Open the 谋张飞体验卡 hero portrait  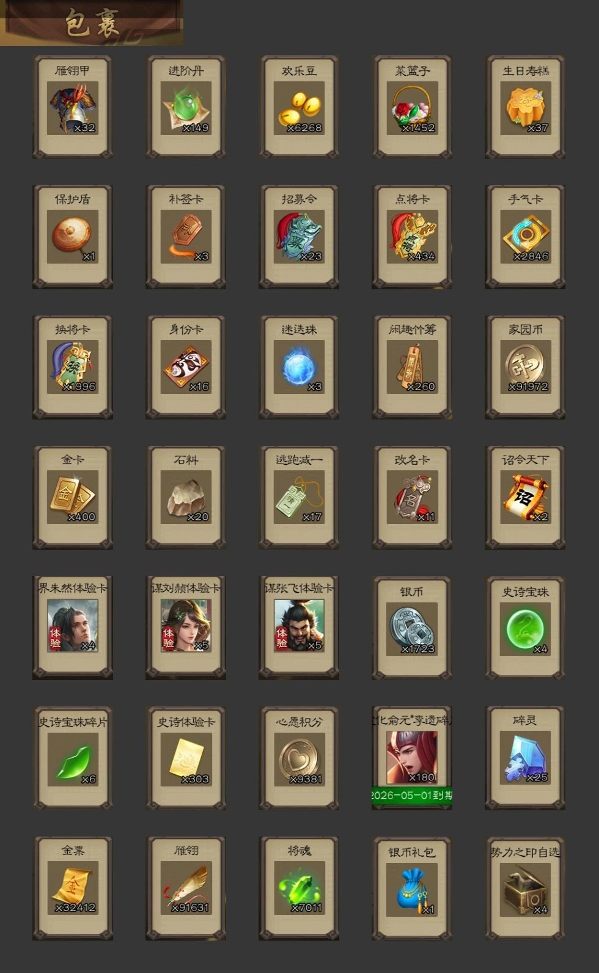coord(299,628)
